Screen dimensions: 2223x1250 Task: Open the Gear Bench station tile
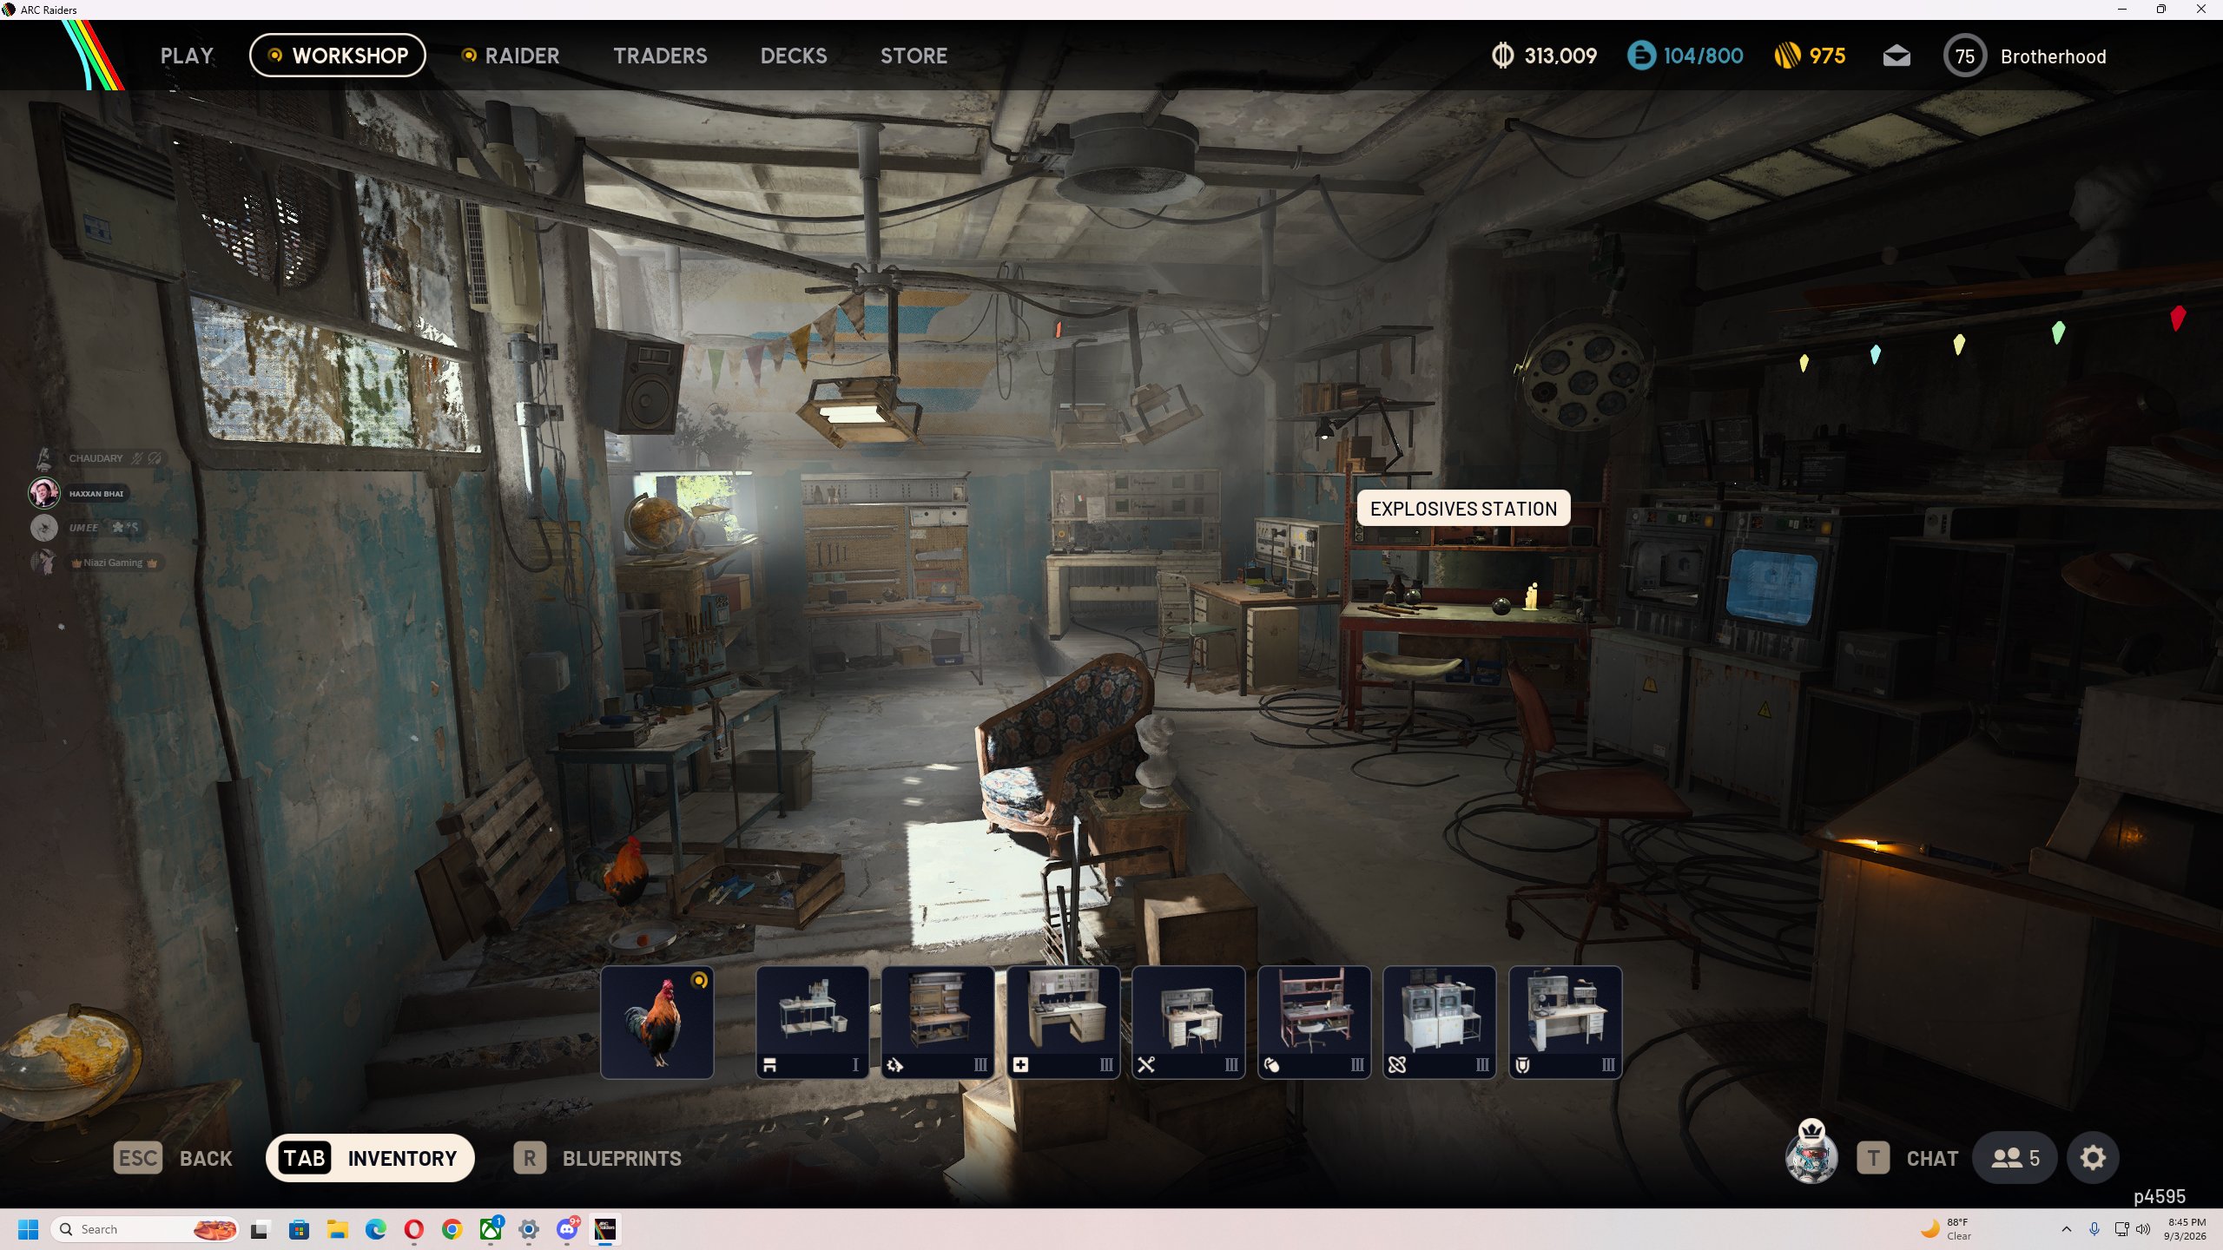(1566, 1022)
